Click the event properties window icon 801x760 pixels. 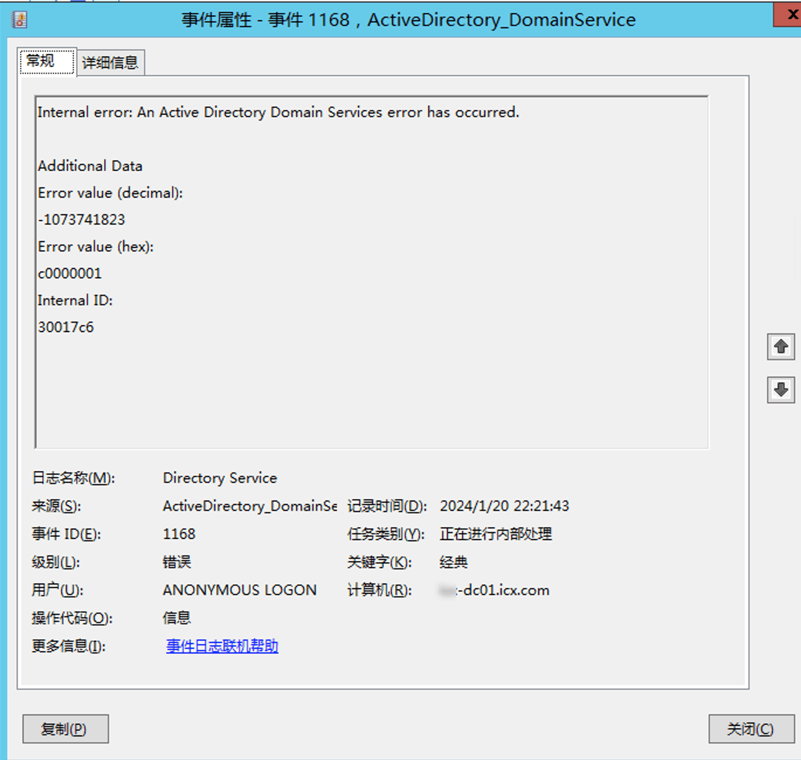point(19,20)
